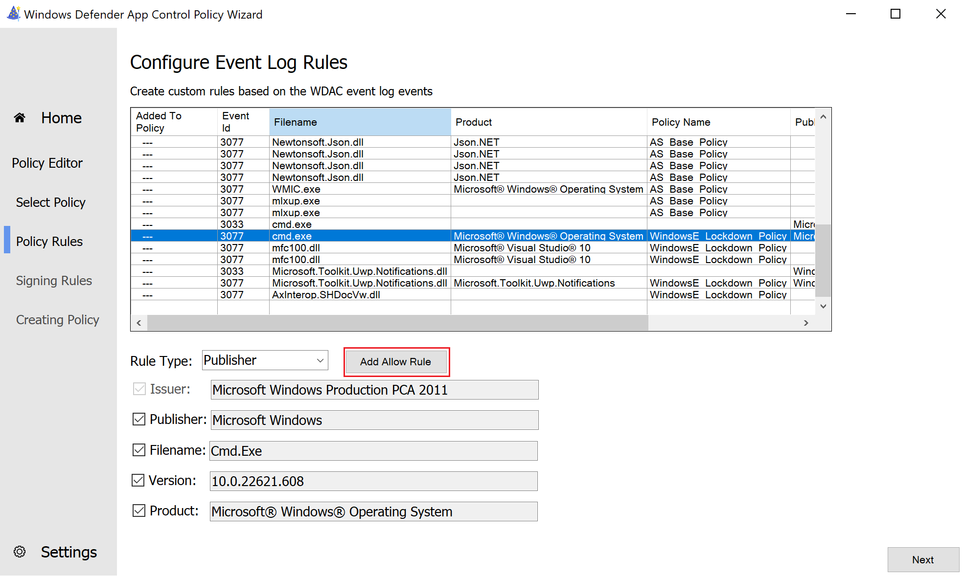Uncheck the Product checkbox
964x578 pixels.
coord(139,511)
